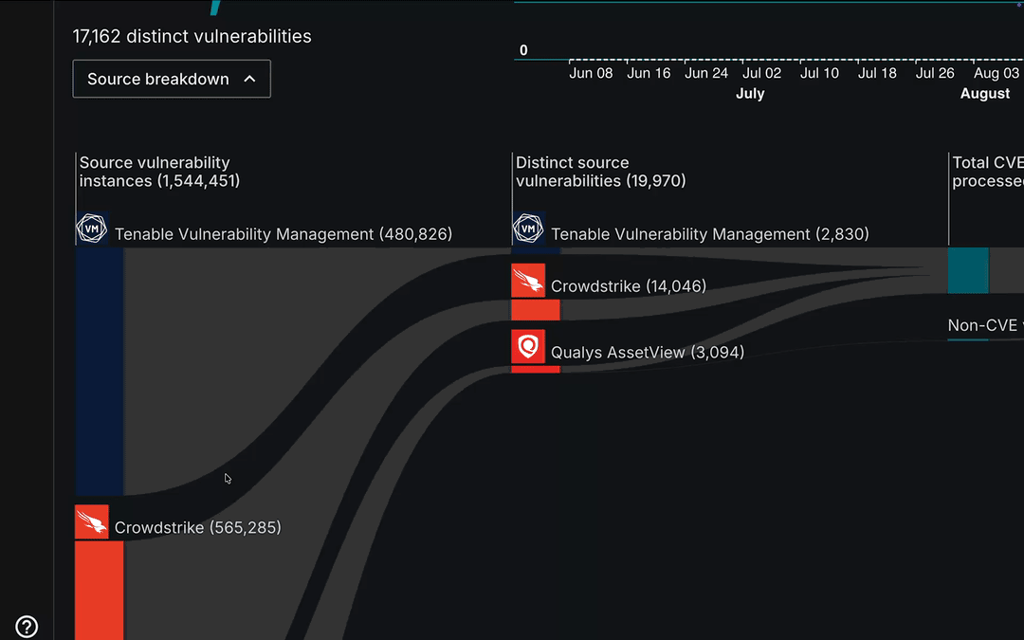
Task: Click the Tenable VM icon under Distinct source vulnerabilities
Action: pos(528,229)
